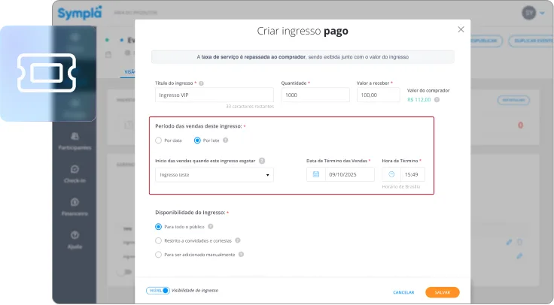Click help icon next to Título do ingresso

(x=201, y=83)
